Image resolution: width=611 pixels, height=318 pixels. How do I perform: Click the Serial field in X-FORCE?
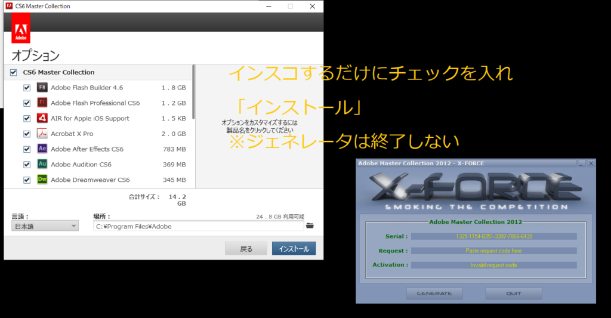493,236
